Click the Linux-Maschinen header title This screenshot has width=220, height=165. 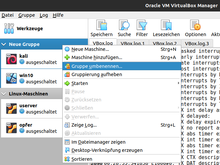(28, 94)
